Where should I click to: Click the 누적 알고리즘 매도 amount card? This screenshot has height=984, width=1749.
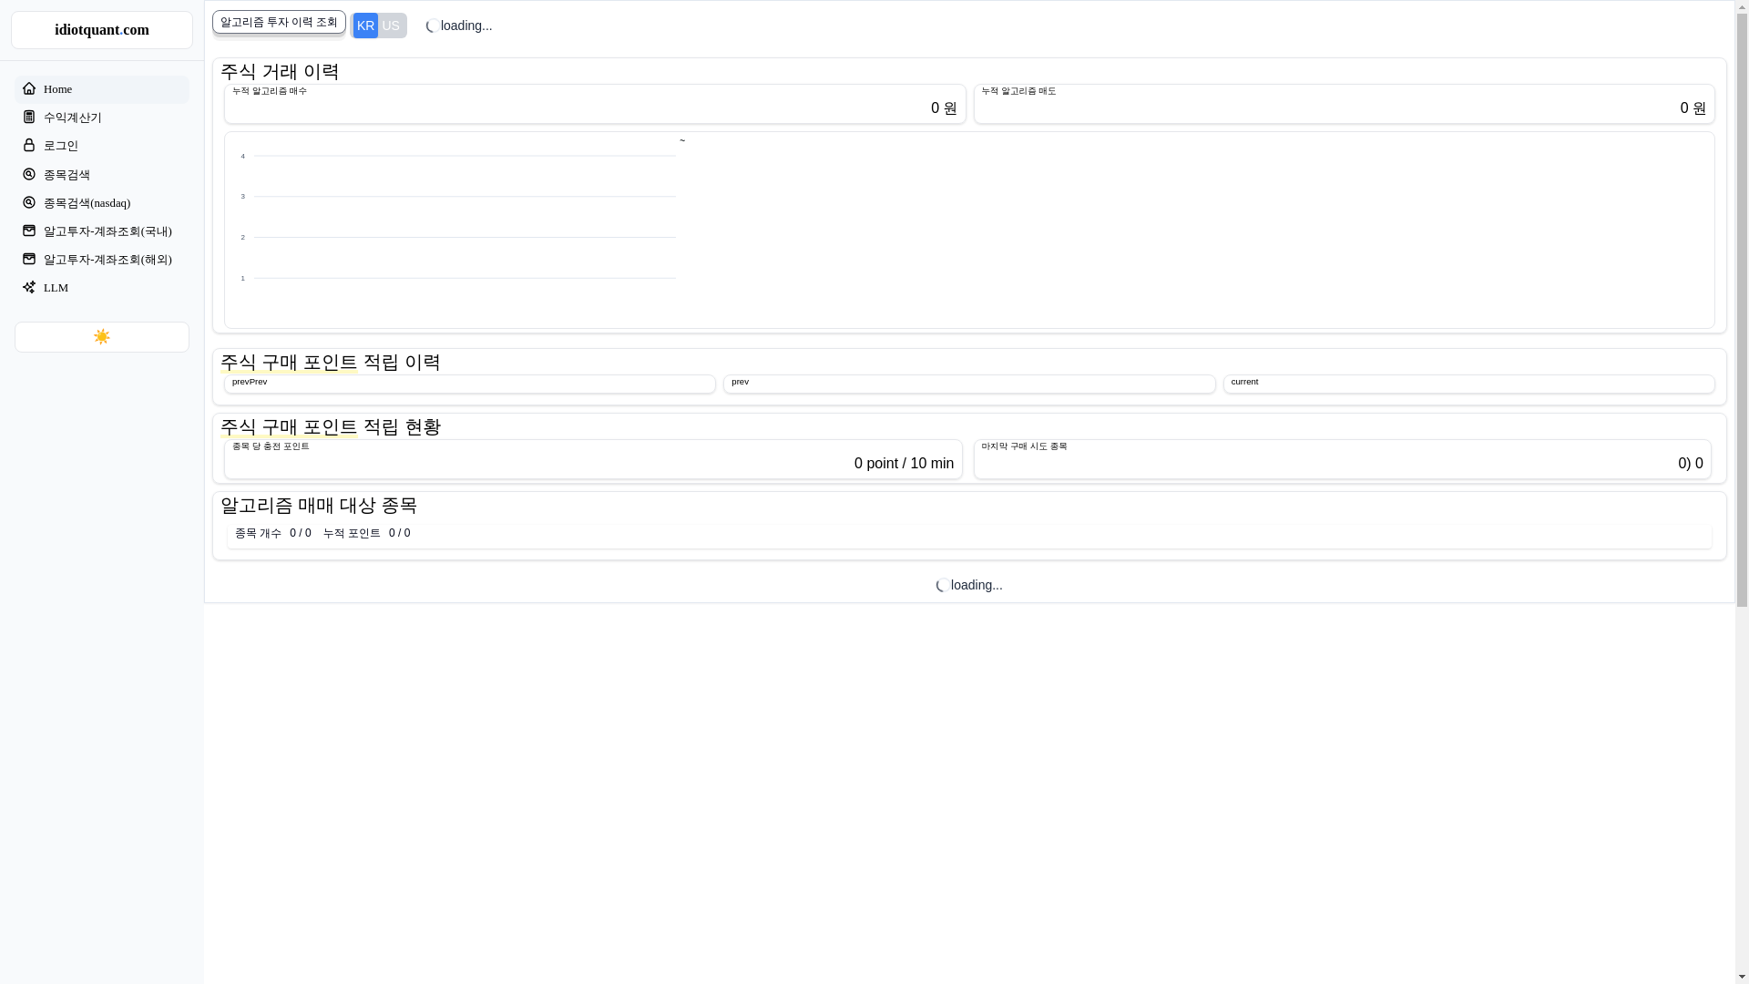click(x=1345, y=104)
